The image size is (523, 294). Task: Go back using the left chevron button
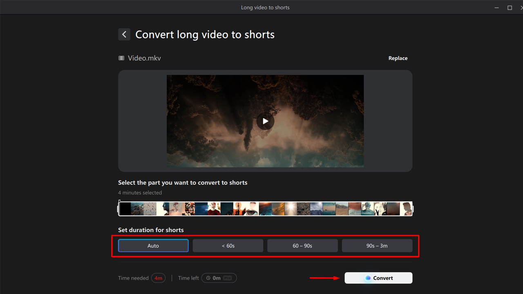pyautogui.click(x=124, y=34)
